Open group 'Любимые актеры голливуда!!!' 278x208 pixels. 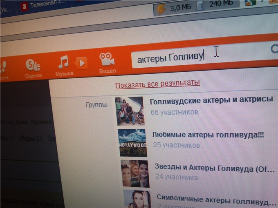click(x=208, y=135)
